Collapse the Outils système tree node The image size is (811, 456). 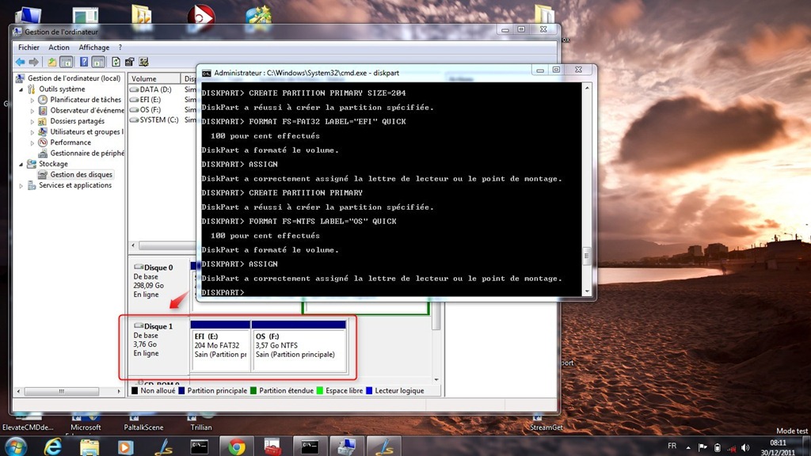click(21, 89)
